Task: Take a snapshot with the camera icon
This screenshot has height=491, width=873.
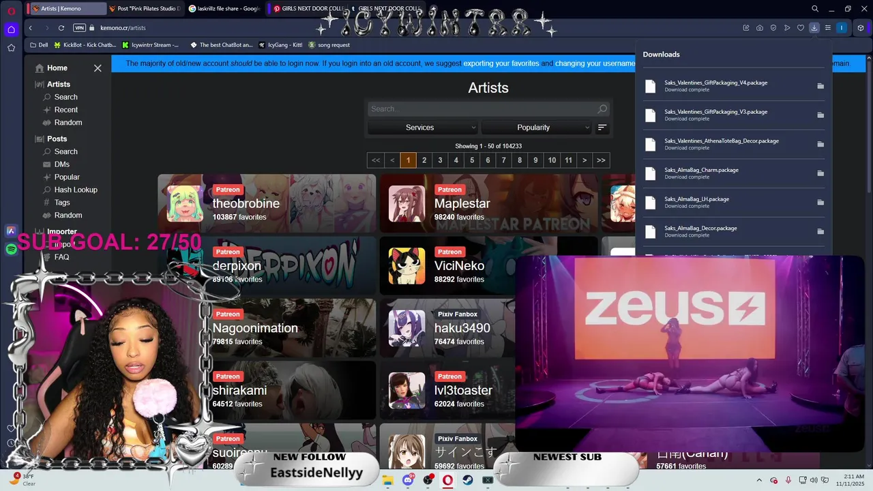Action: [x=760, y=28]
